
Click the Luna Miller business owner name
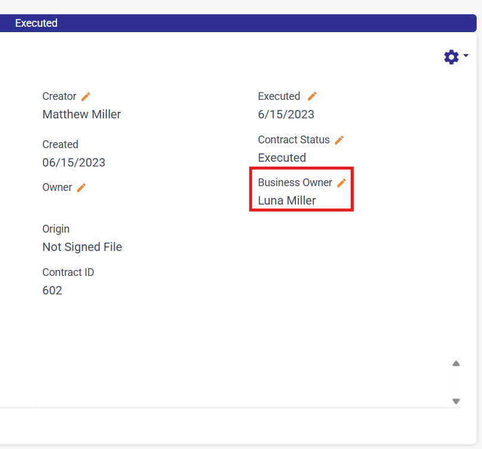click(x=287, y=200)
